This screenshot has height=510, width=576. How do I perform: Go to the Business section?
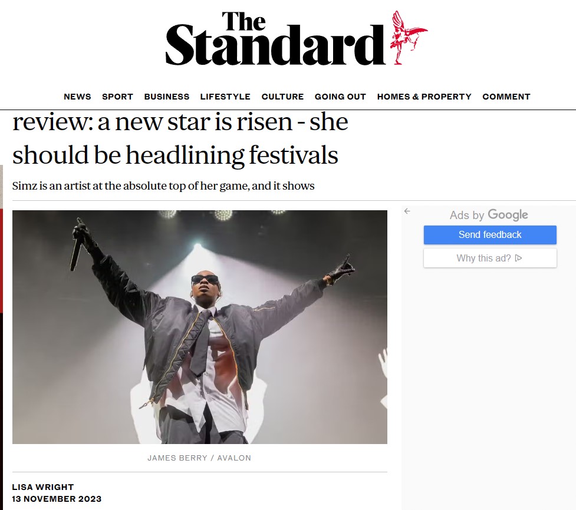click(167, 97)
